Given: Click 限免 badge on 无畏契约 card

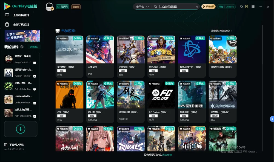Looking at the screenshot, I should click(108, 38).
